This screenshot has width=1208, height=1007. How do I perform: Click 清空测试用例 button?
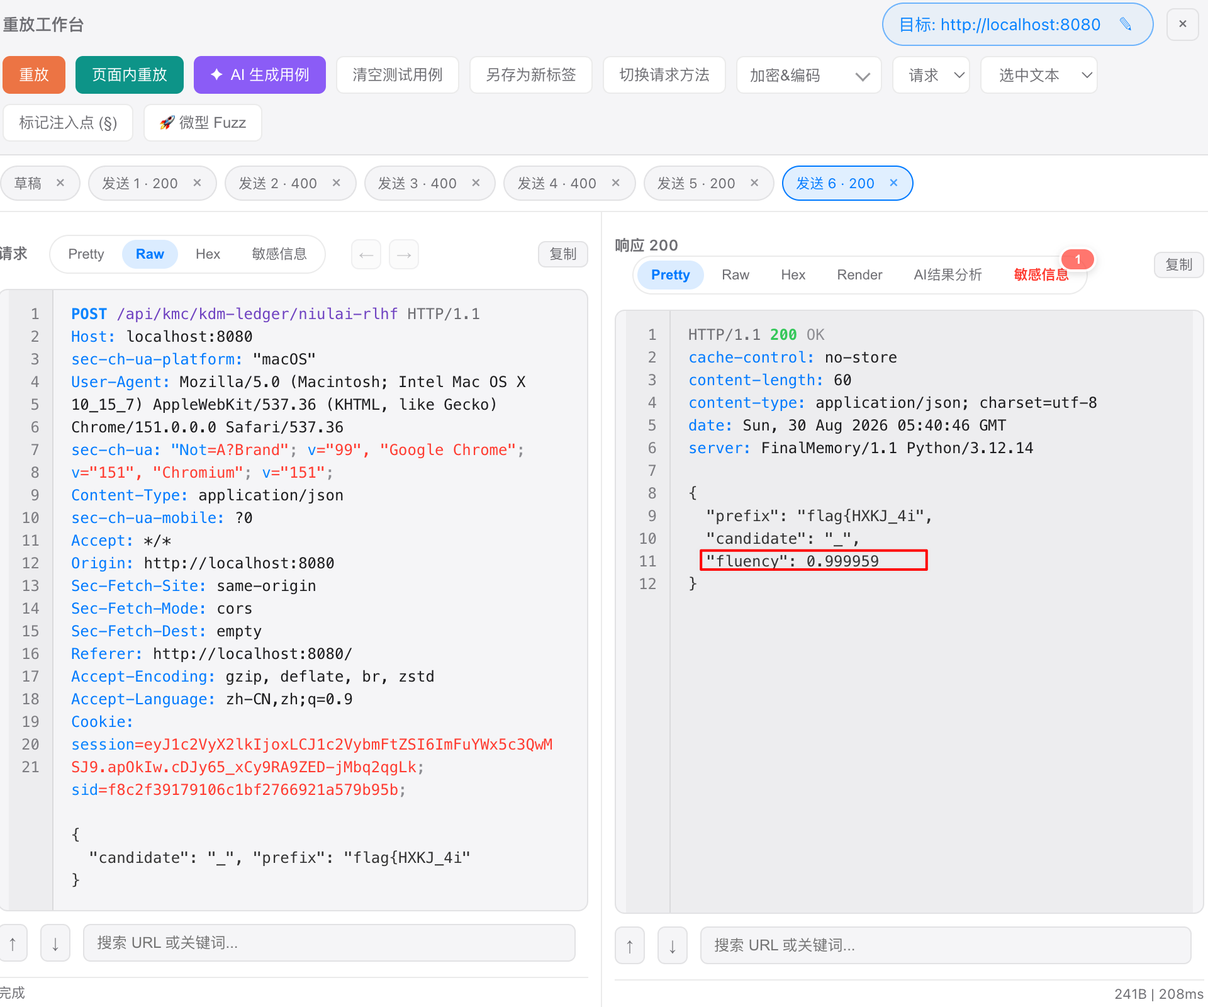pyautogui.click(x=398, y=75)
